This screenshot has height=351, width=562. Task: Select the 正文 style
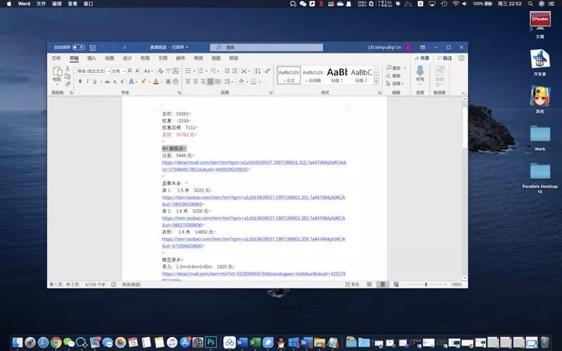(289, 76)
